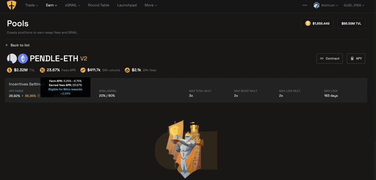
Task: Open the Earn dropdown menu
Action: 51,5
